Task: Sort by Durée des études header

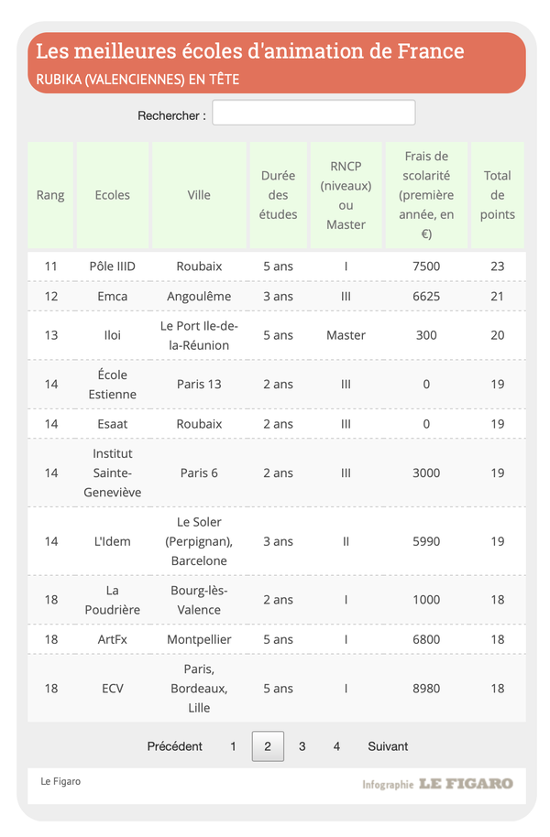Action: point(278,195)
